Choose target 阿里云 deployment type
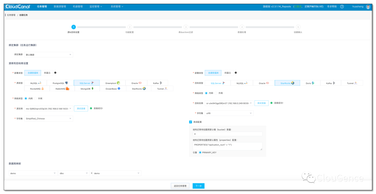The height and width of the screenshot is (194, 376). coord(228,73)
